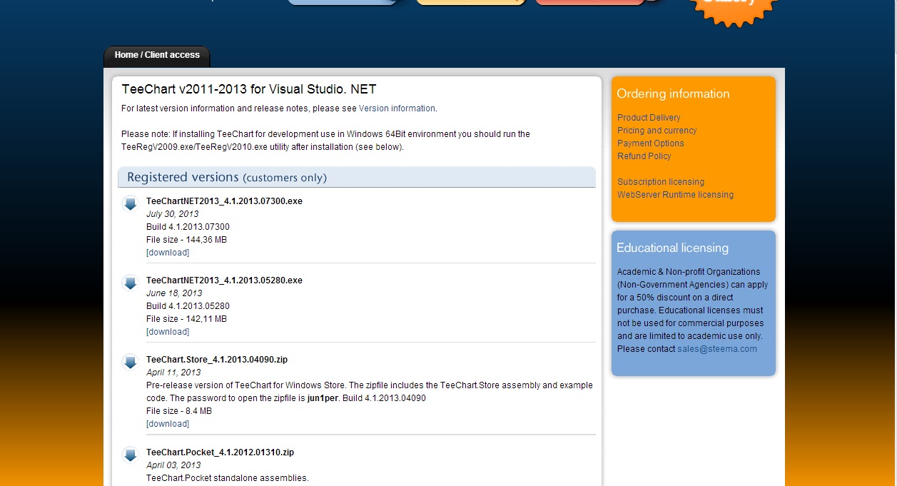Image resolution: width=897 pixels, height=486 pixels.
Task: Click [download] for the TeeChart.Store zip
Action: [x=168, y=424]
